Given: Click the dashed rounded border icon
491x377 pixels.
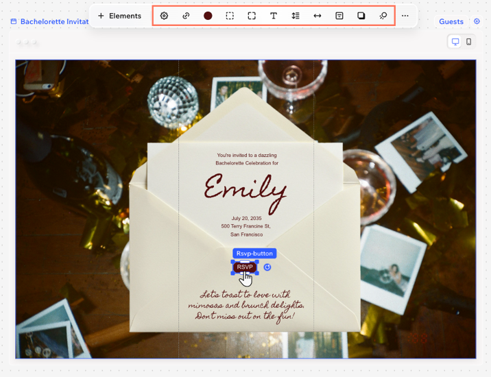Looking at the screenshot, I should 230,16.
